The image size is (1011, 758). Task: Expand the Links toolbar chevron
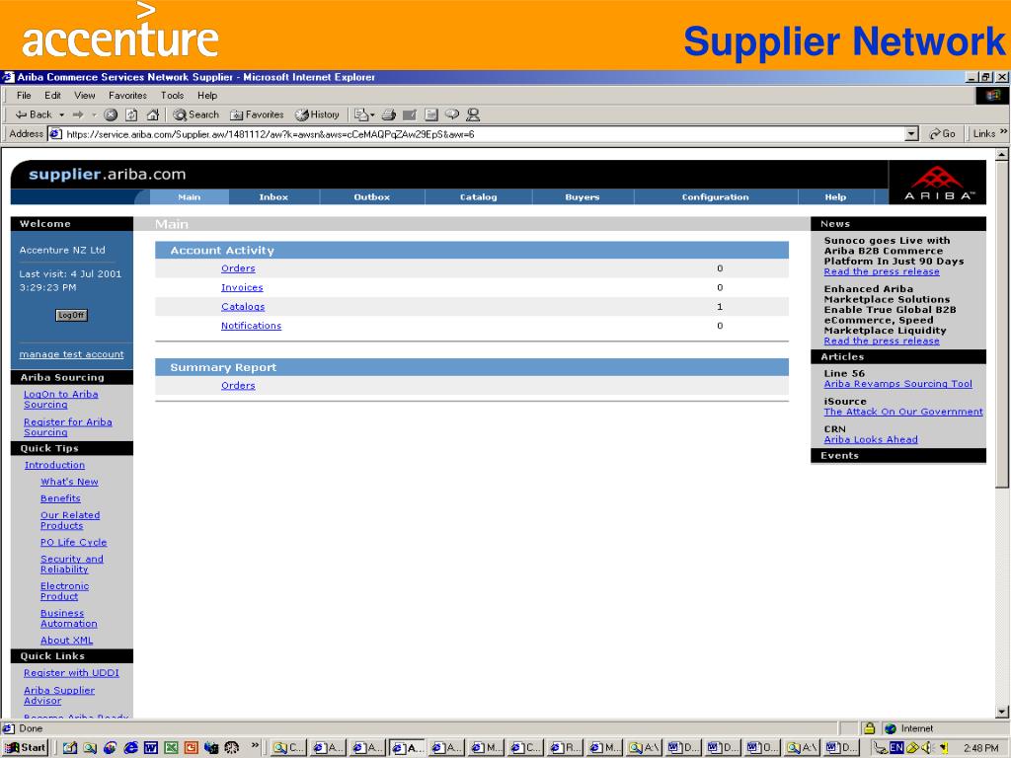click(1003, 133)
